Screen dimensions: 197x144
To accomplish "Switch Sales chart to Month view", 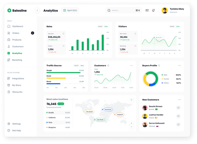I will 100,26.
